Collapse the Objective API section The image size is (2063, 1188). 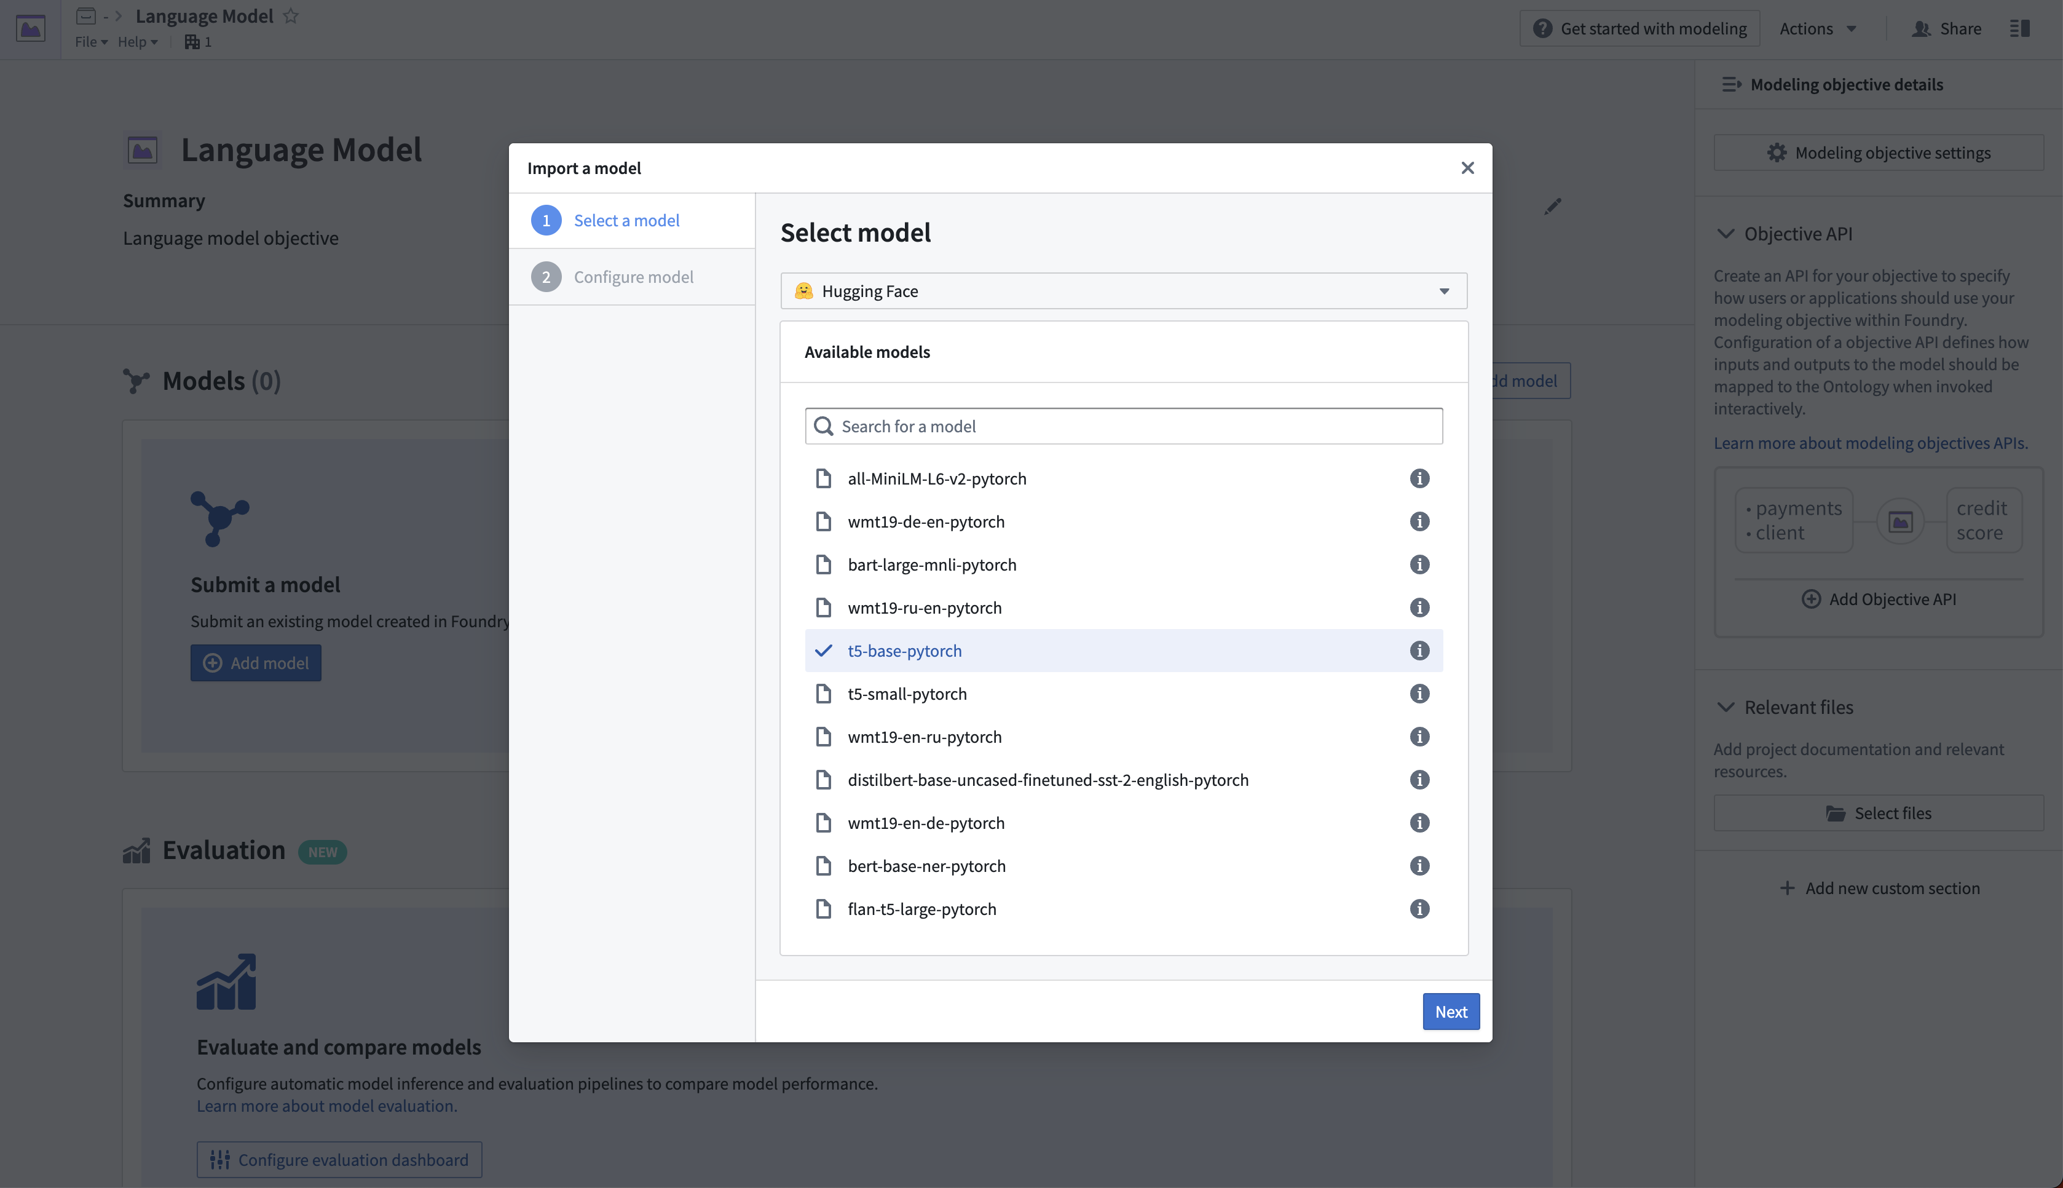pos(1726,234)
